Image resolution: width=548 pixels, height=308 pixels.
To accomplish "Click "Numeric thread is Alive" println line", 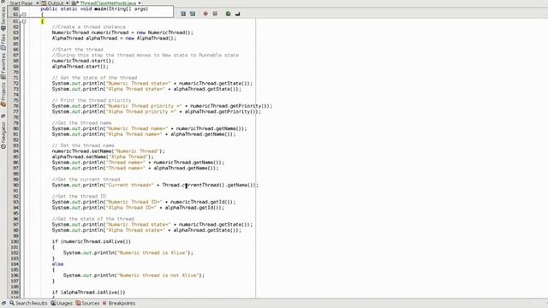I will click(x=128, y=253).
